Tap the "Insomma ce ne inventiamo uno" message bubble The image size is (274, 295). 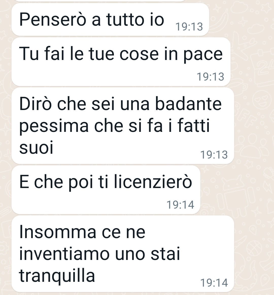pyautogui.click(x=123, y=254)
